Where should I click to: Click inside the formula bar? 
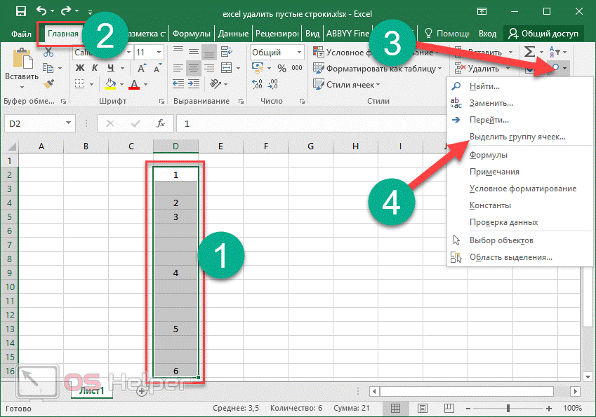click(311, 123)
